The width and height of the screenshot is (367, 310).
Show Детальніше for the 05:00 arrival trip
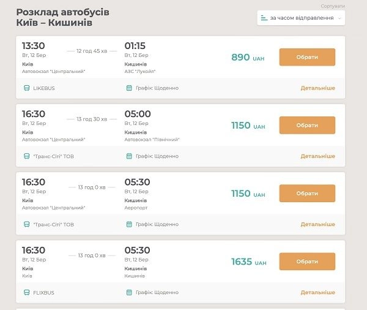click(318, 156)
